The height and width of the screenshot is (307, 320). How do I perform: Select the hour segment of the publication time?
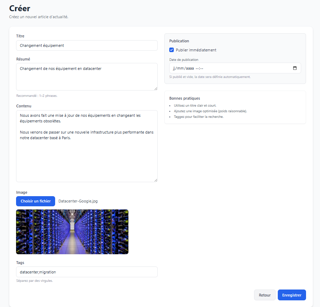click(197, 68)
